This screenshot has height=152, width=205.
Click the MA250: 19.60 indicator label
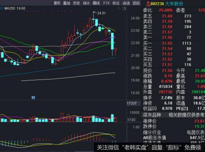click(15, 9)
